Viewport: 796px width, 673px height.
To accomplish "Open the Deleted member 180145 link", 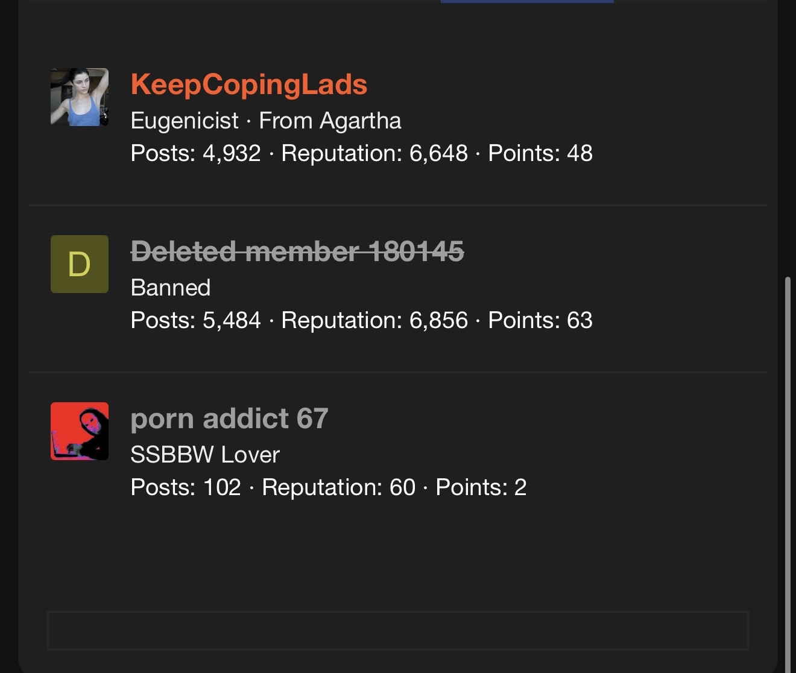I will click(297, 251).
